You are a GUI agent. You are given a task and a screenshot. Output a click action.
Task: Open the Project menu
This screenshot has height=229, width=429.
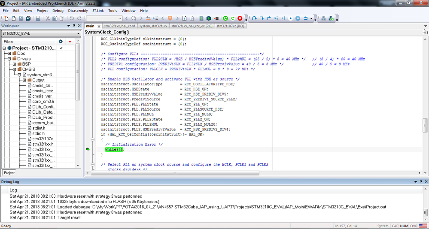(42, 11)
